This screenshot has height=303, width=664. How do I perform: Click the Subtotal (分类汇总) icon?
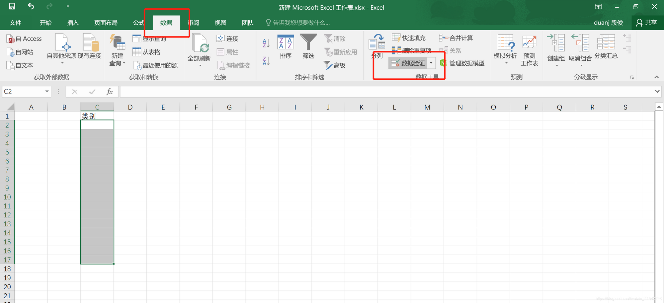coord(606,46)
